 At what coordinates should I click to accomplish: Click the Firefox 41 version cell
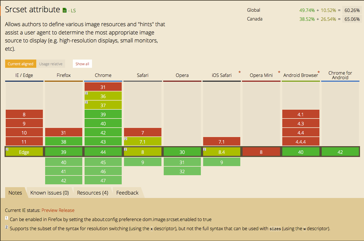(x=64, y=171)
